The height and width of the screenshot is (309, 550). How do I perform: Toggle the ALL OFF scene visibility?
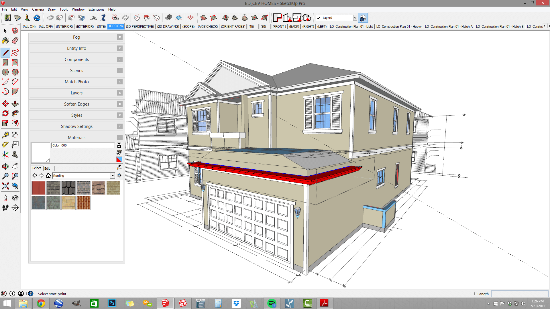tap(45, 26)
